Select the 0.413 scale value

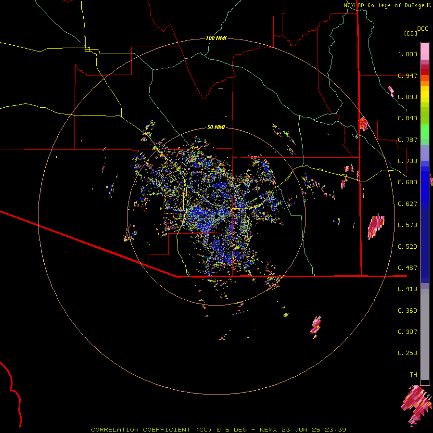coord(408,289)
